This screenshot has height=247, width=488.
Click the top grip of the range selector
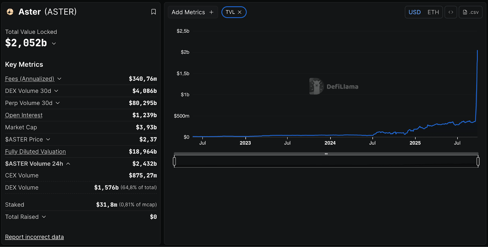(326, 154)
